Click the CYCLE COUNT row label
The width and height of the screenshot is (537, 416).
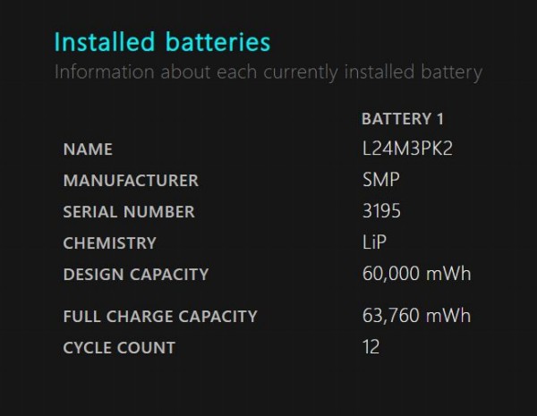tap(119, 347)
